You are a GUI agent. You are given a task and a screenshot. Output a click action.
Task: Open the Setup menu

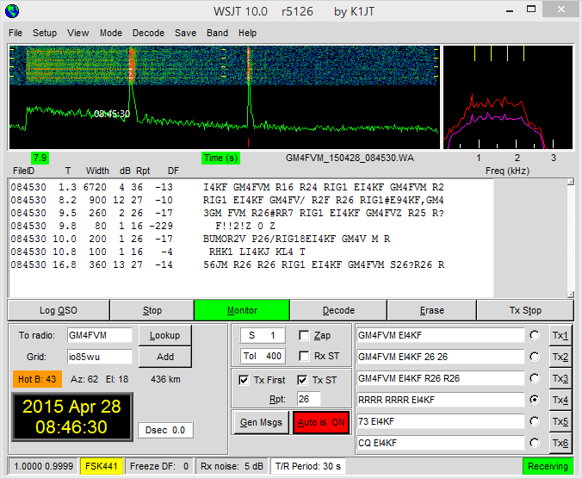(x=45, y=33)
